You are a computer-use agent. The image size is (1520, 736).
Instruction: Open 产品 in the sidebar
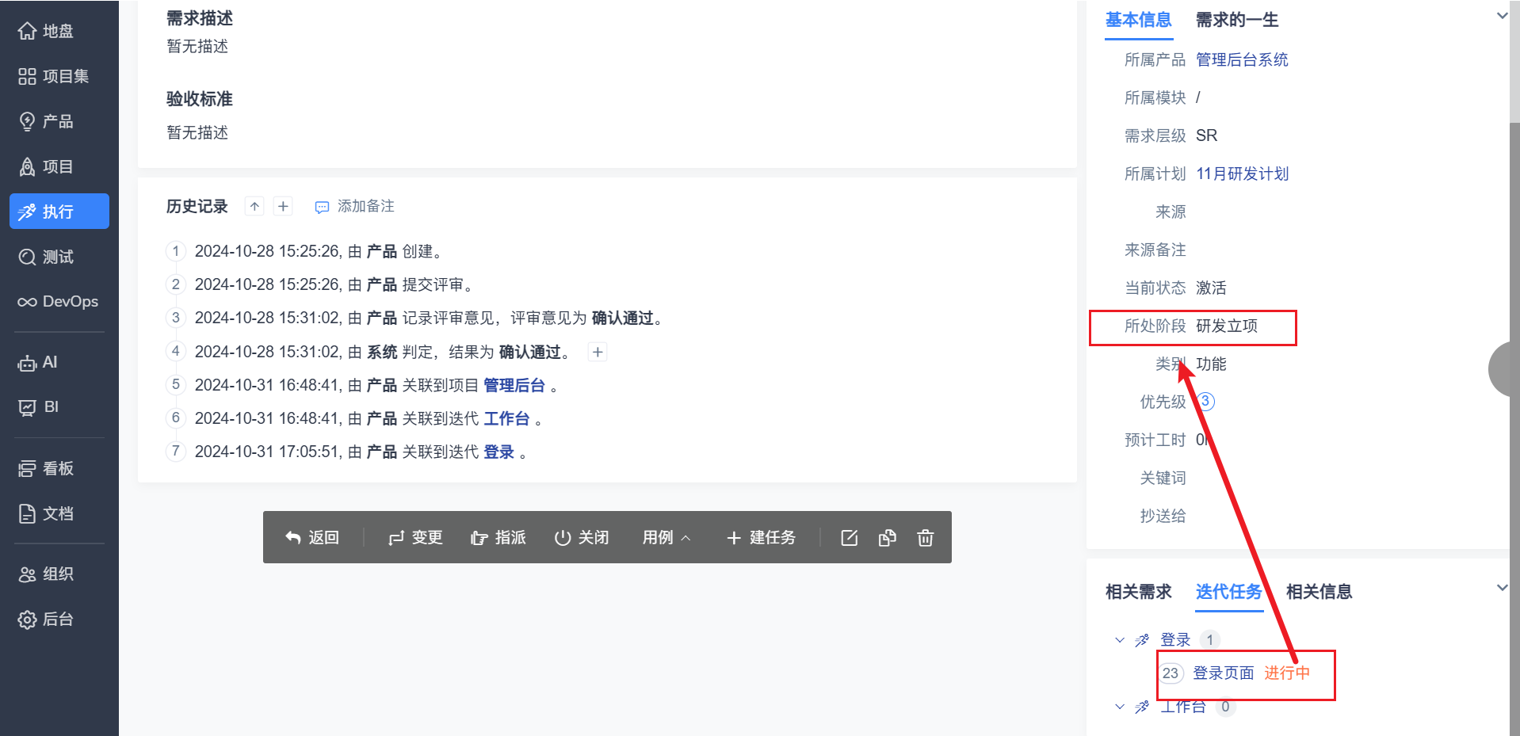(x=59, y=121)
